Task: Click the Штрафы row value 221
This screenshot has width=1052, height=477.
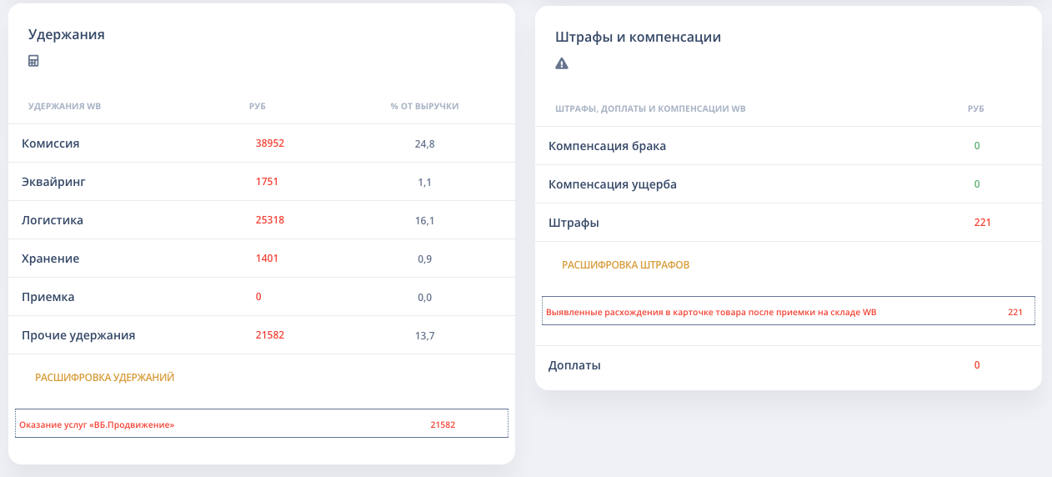Action: click(982, 223)
